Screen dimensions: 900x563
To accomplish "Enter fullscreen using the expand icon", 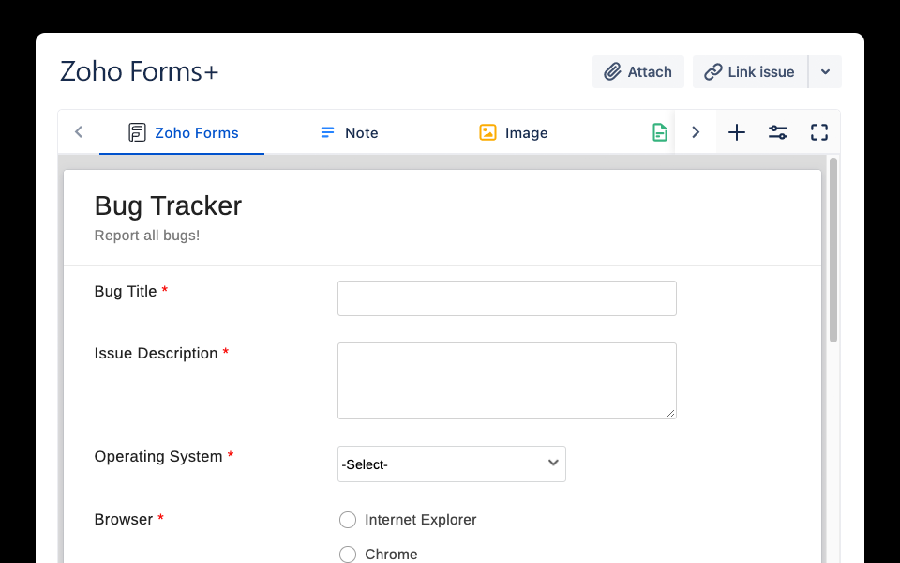I will 818,132.
